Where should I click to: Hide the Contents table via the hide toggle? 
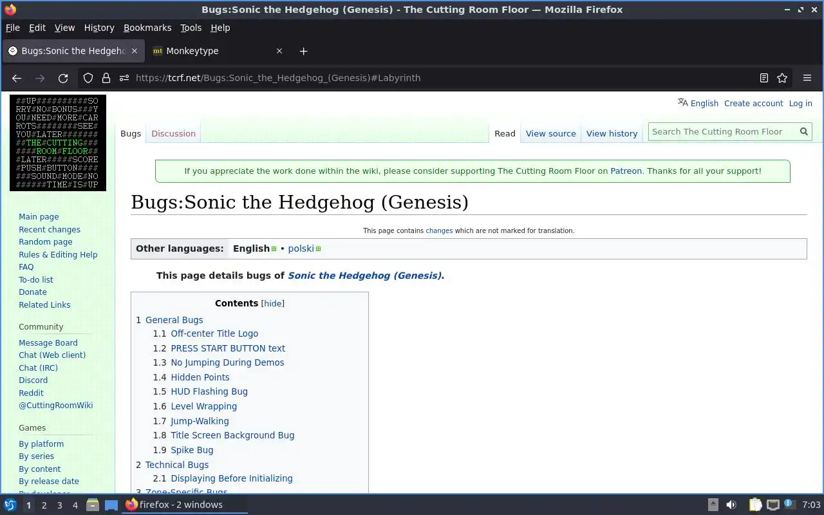[x=273, y=303]
